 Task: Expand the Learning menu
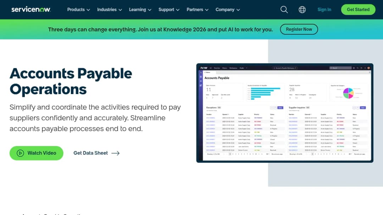[x=140, y=10]
